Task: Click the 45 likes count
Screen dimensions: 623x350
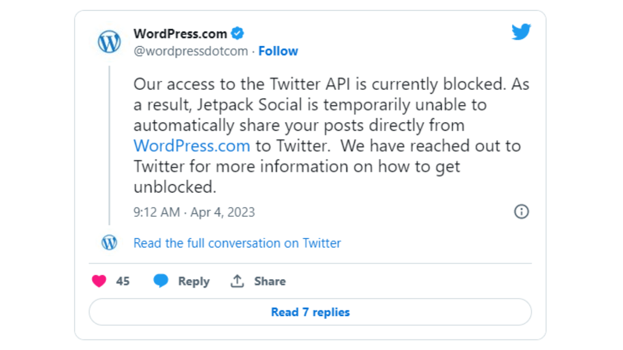Action: [123, 281]
